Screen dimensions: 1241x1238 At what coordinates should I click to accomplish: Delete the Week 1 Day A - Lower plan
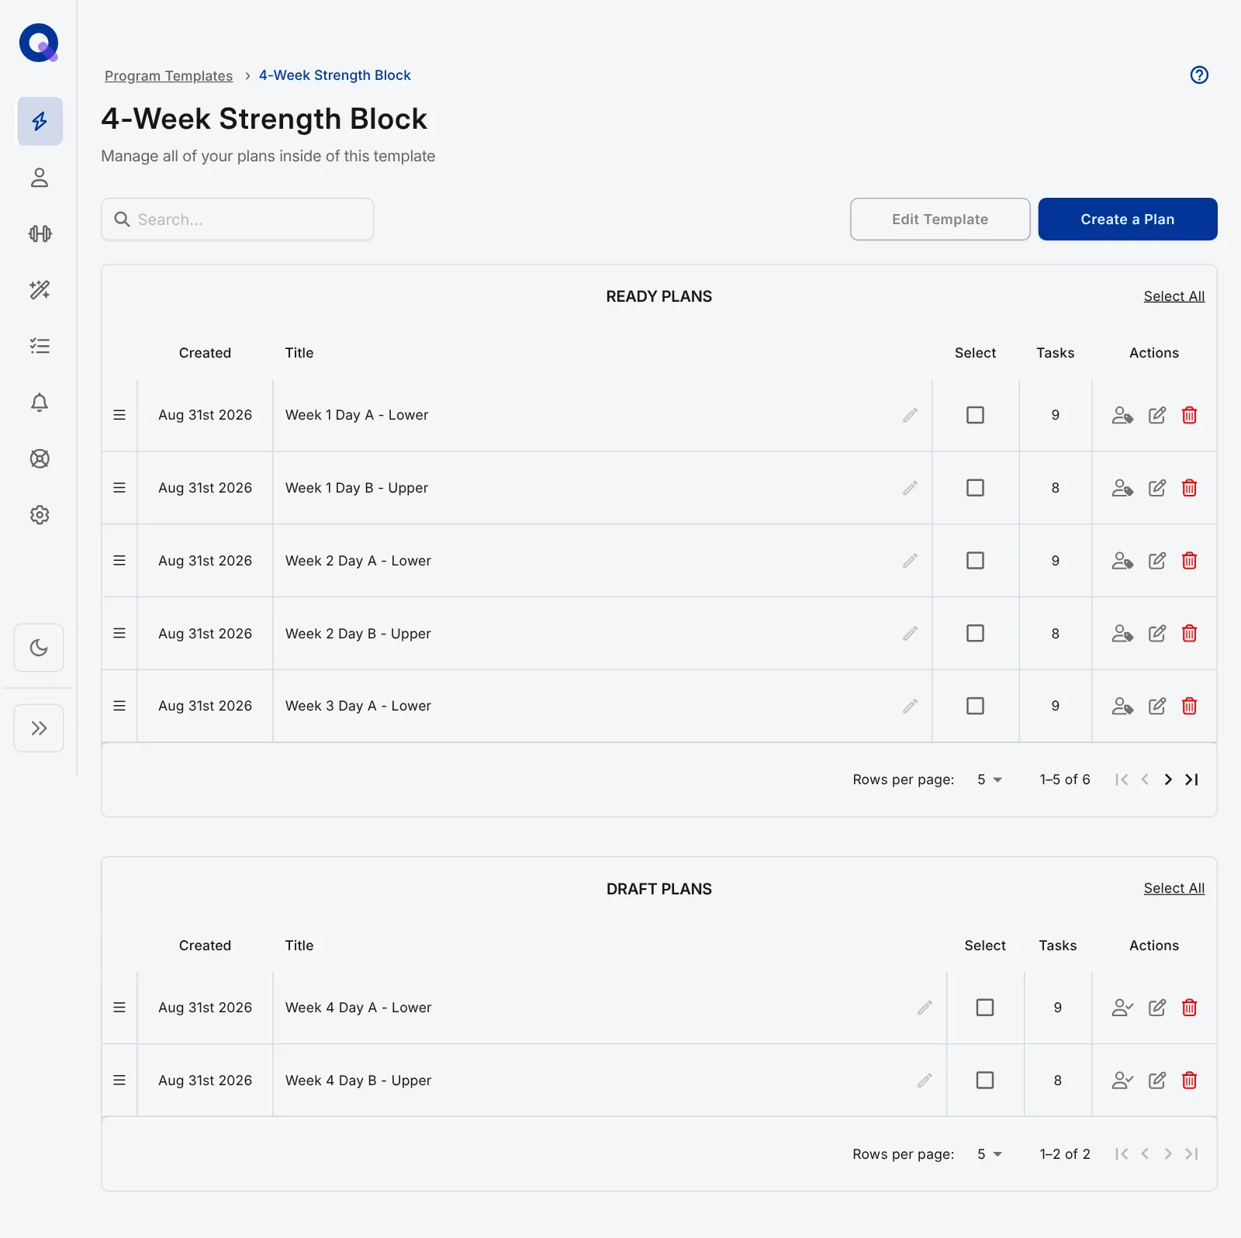pyautogui.click(x=1189, y=415)
